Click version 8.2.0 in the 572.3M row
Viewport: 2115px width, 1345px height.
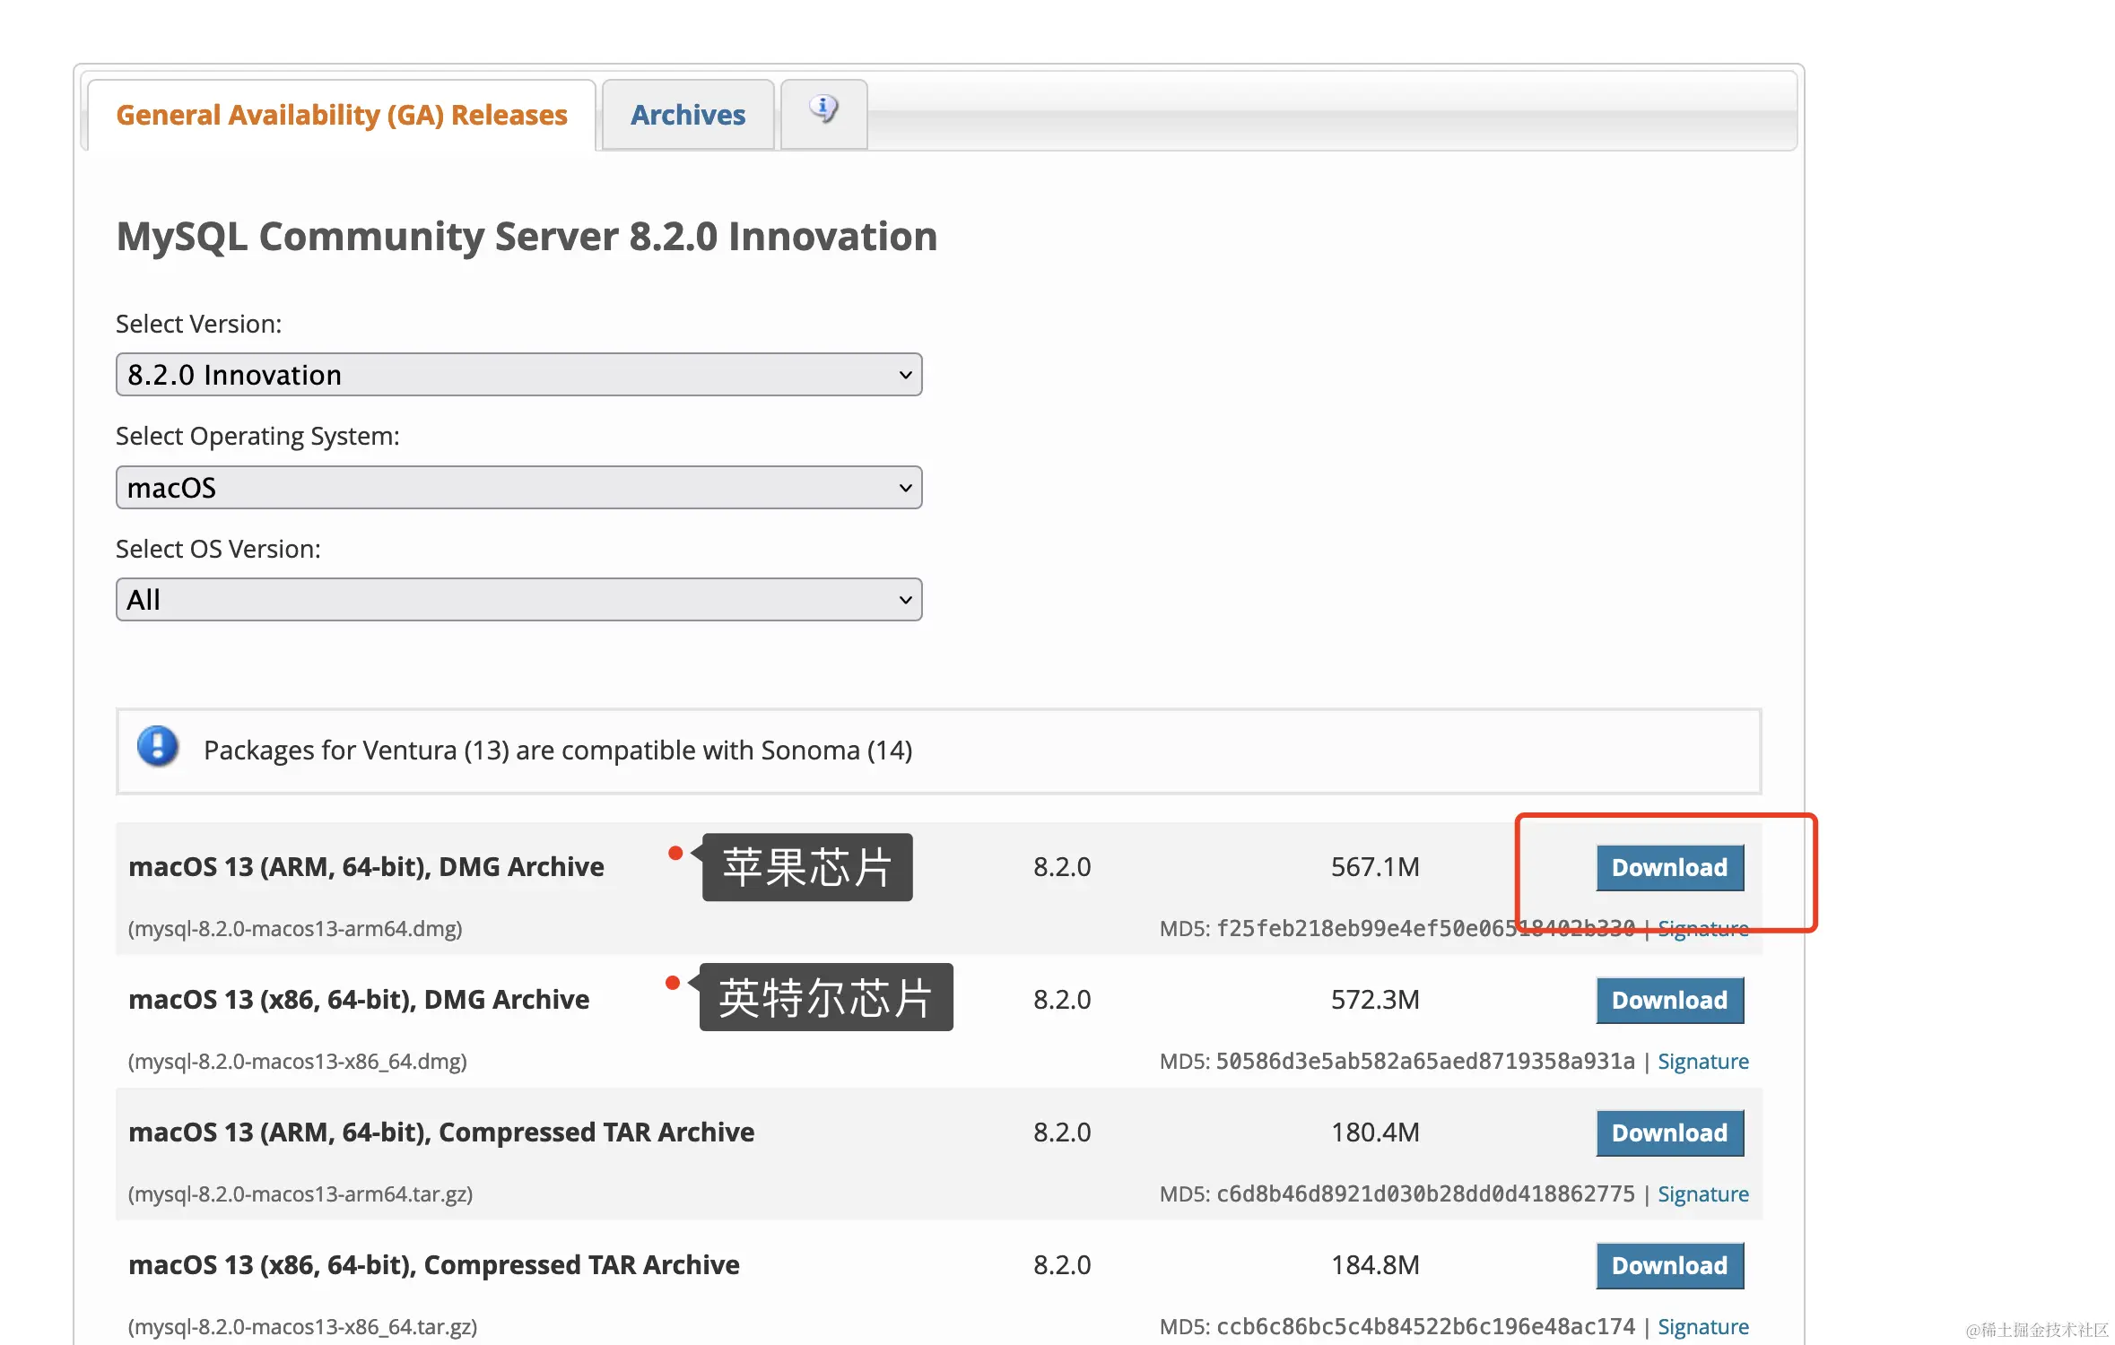pos(1062,1000)
